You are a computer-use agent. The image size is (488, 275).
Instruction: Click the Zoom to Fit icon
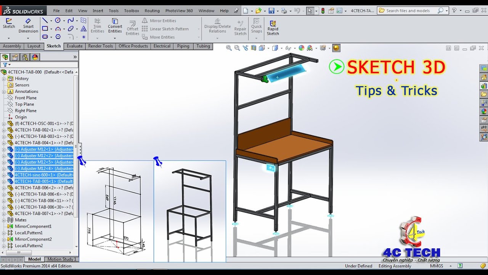229,48
